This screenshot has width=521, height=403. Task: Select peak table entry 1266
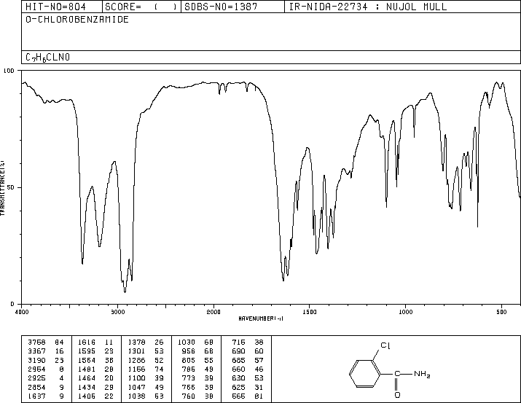tap(146, 360)
